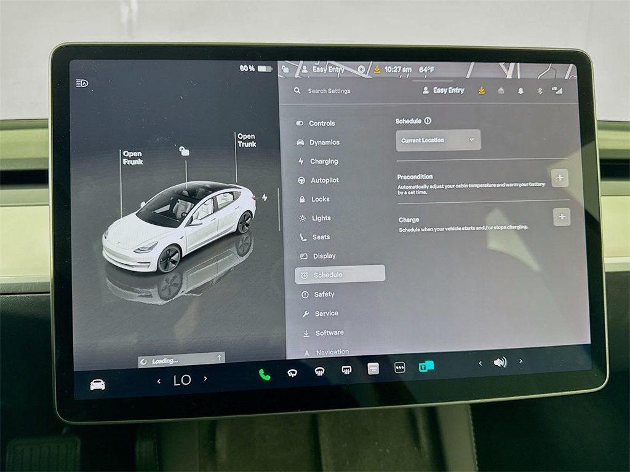The image size is (630, 472).
Task: Open the Safety settings menu
Action: 318,294
